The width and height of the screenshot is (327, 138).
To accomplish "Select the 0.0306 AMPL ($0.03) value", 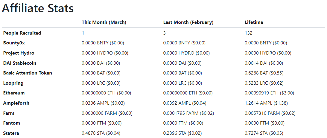I will pyautogui.click(x=103, y=103).
